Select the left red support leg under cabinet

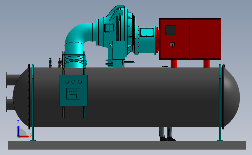[174, 64]
